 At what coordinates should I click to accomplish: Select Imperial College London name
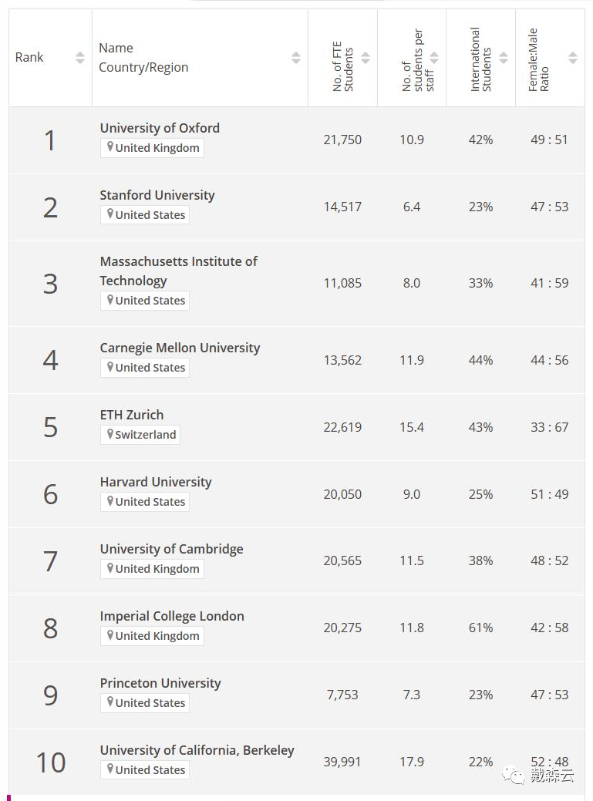(172, 616)
